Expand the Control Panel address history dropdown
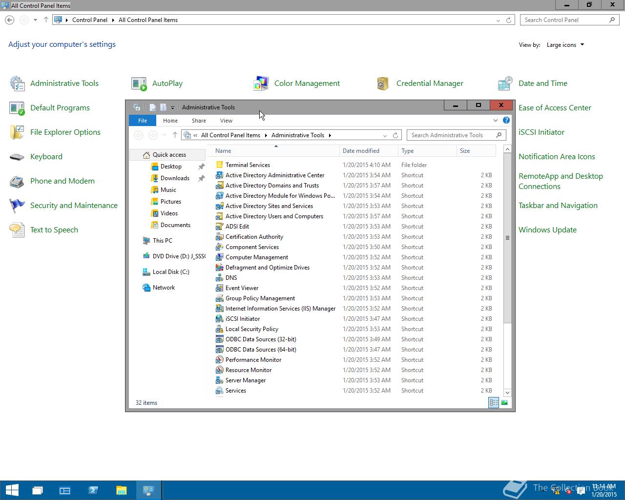625x500 pixels. tap(498, 20)
